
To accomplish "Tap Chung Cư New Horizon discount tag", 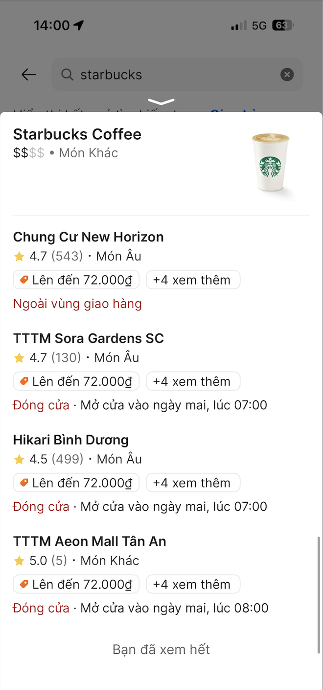I will tap(76, 280).
